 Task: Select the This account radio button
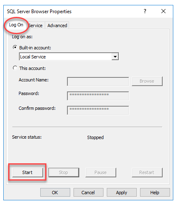coord(15,68)
